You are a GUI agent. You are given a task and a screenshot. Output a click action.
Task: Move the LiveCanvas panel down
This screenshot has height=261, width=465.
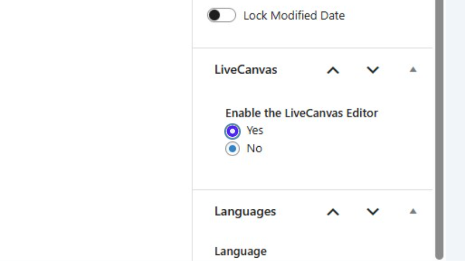(373, 70)
